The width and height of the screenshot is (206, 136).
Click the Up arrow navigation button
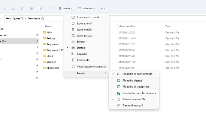(0, 19)
